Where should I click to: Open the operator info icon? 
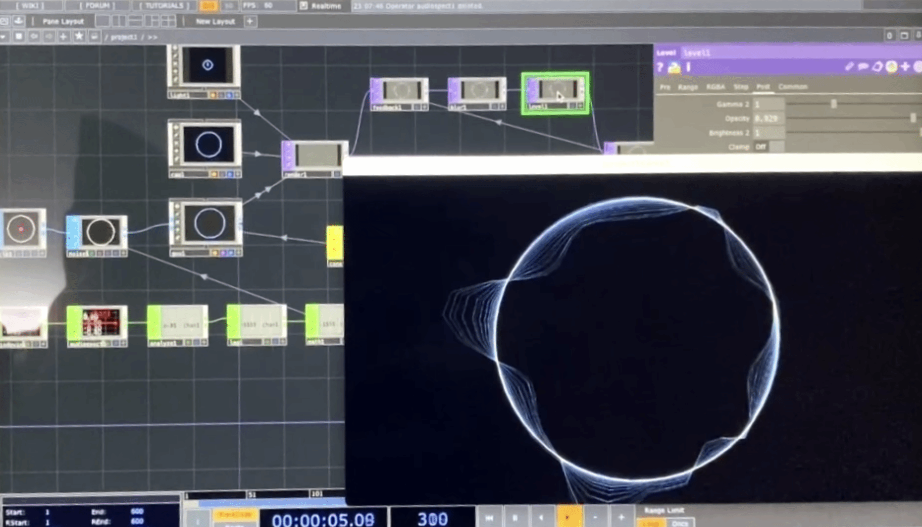(x=688, y=67)
